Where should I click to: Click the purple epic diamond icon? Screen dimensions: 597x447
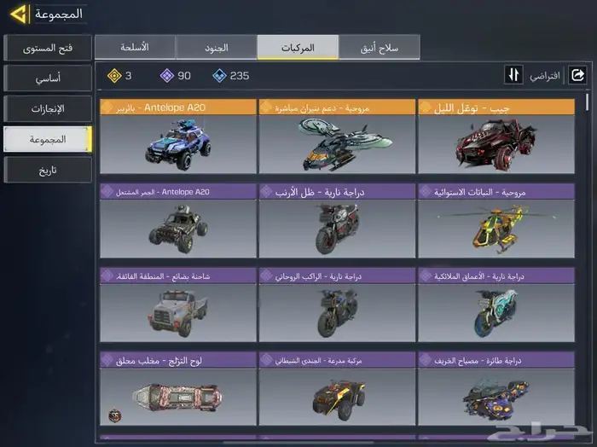point(167,75)
